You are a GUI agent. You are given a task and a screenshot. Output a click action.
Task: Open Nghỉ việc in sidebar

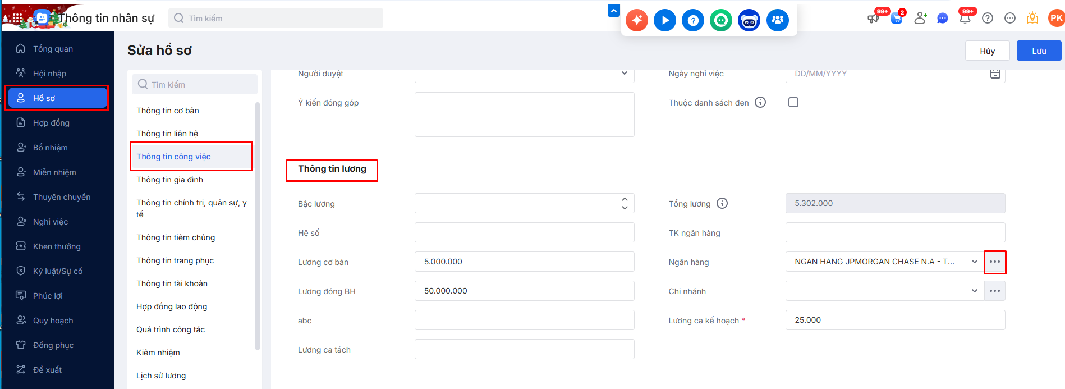pos(59,222)
